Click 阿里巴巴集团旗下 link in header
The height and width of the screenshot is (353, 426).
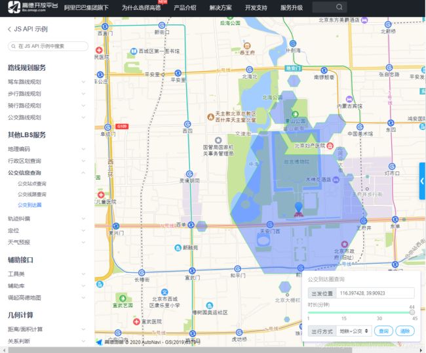pos(87,8)
